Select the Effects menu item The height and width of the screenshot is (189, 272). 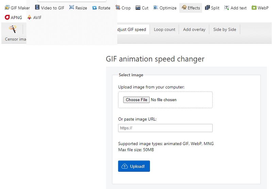point(191,8)
